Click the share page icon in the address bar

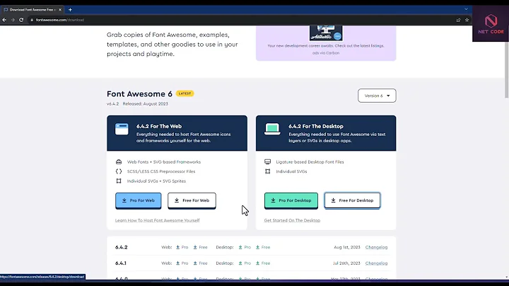point(458,20)
